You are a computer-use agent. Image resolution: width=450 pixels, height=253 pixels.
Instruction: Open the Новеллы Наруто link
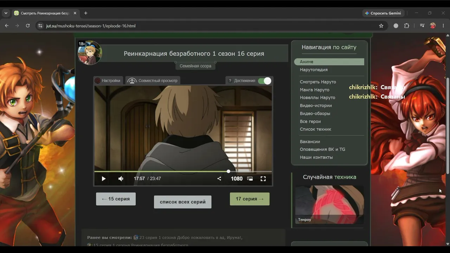pyautogui.click(x=317, y=97)
